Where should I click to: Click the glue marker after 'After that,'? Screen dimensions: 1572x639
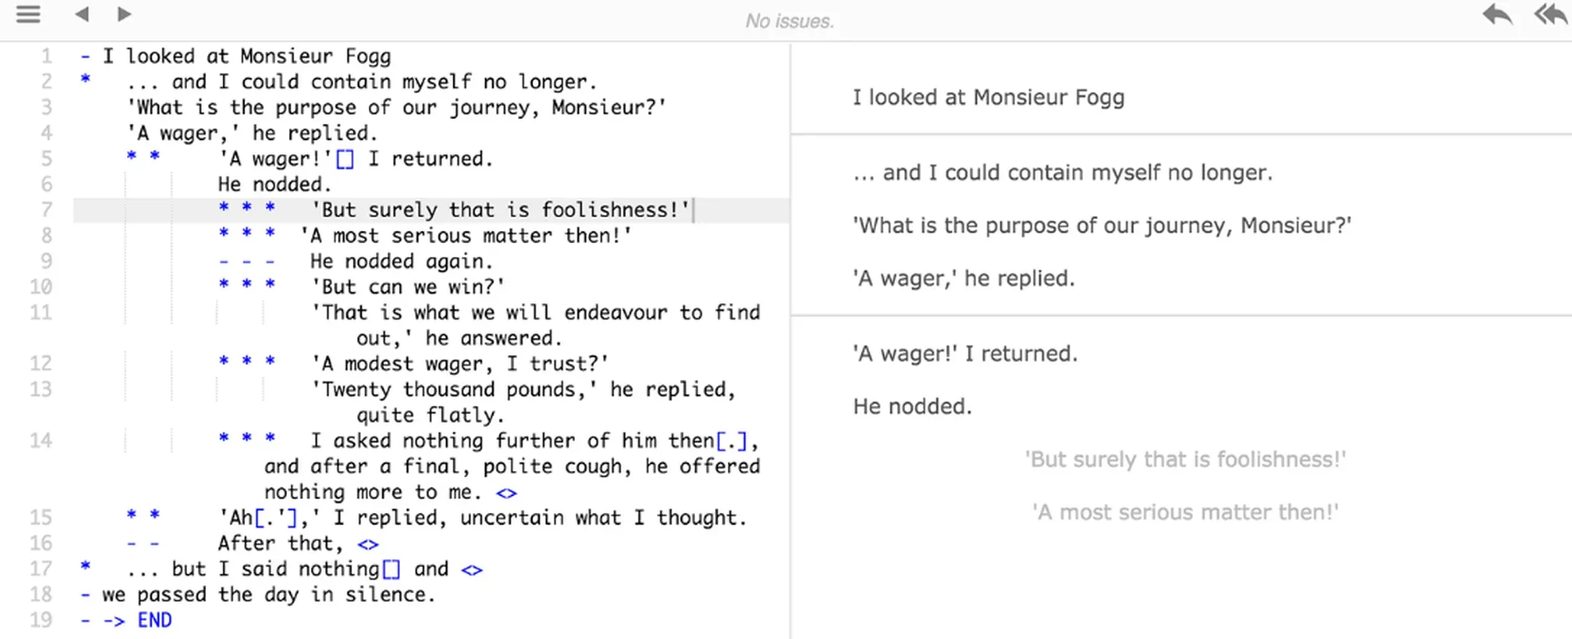(368, 544)
